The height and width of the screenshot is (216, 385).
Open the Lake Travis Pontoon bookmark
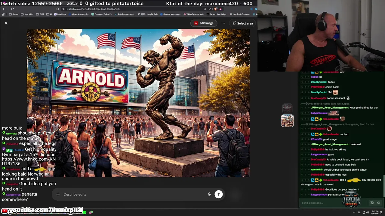click(240, 14)
